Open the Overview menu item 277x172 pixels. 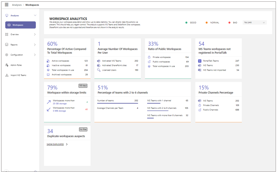point(21,34)
